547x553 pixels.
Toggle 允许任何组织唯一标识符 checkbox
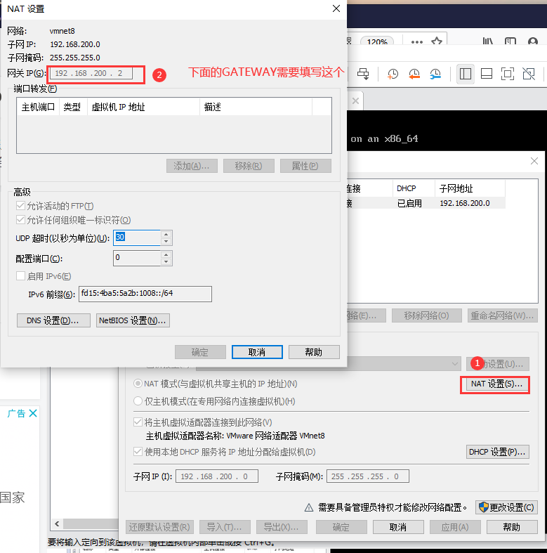pyautogui.click(x=20, y=220)
